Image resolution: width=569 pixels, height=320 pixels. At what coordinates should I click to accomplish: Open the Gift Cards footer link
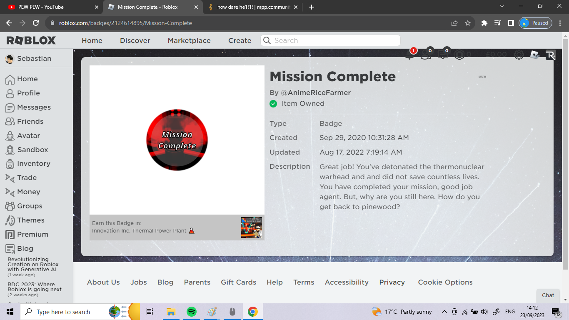(238, 282)
